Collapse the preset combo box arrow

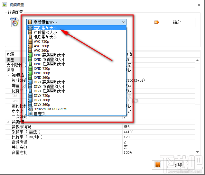click(124, 22)
